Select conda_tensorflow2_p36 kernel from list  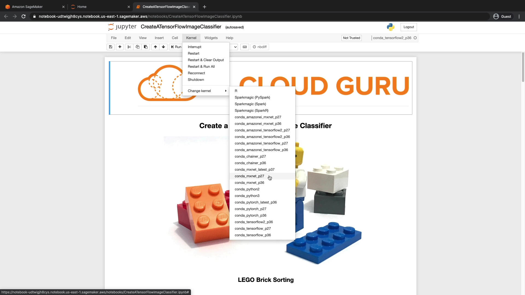254,222
